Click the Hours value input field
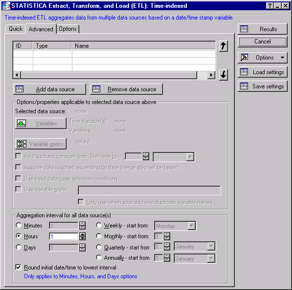Screen dimensions: 292x290 [64, 236]
